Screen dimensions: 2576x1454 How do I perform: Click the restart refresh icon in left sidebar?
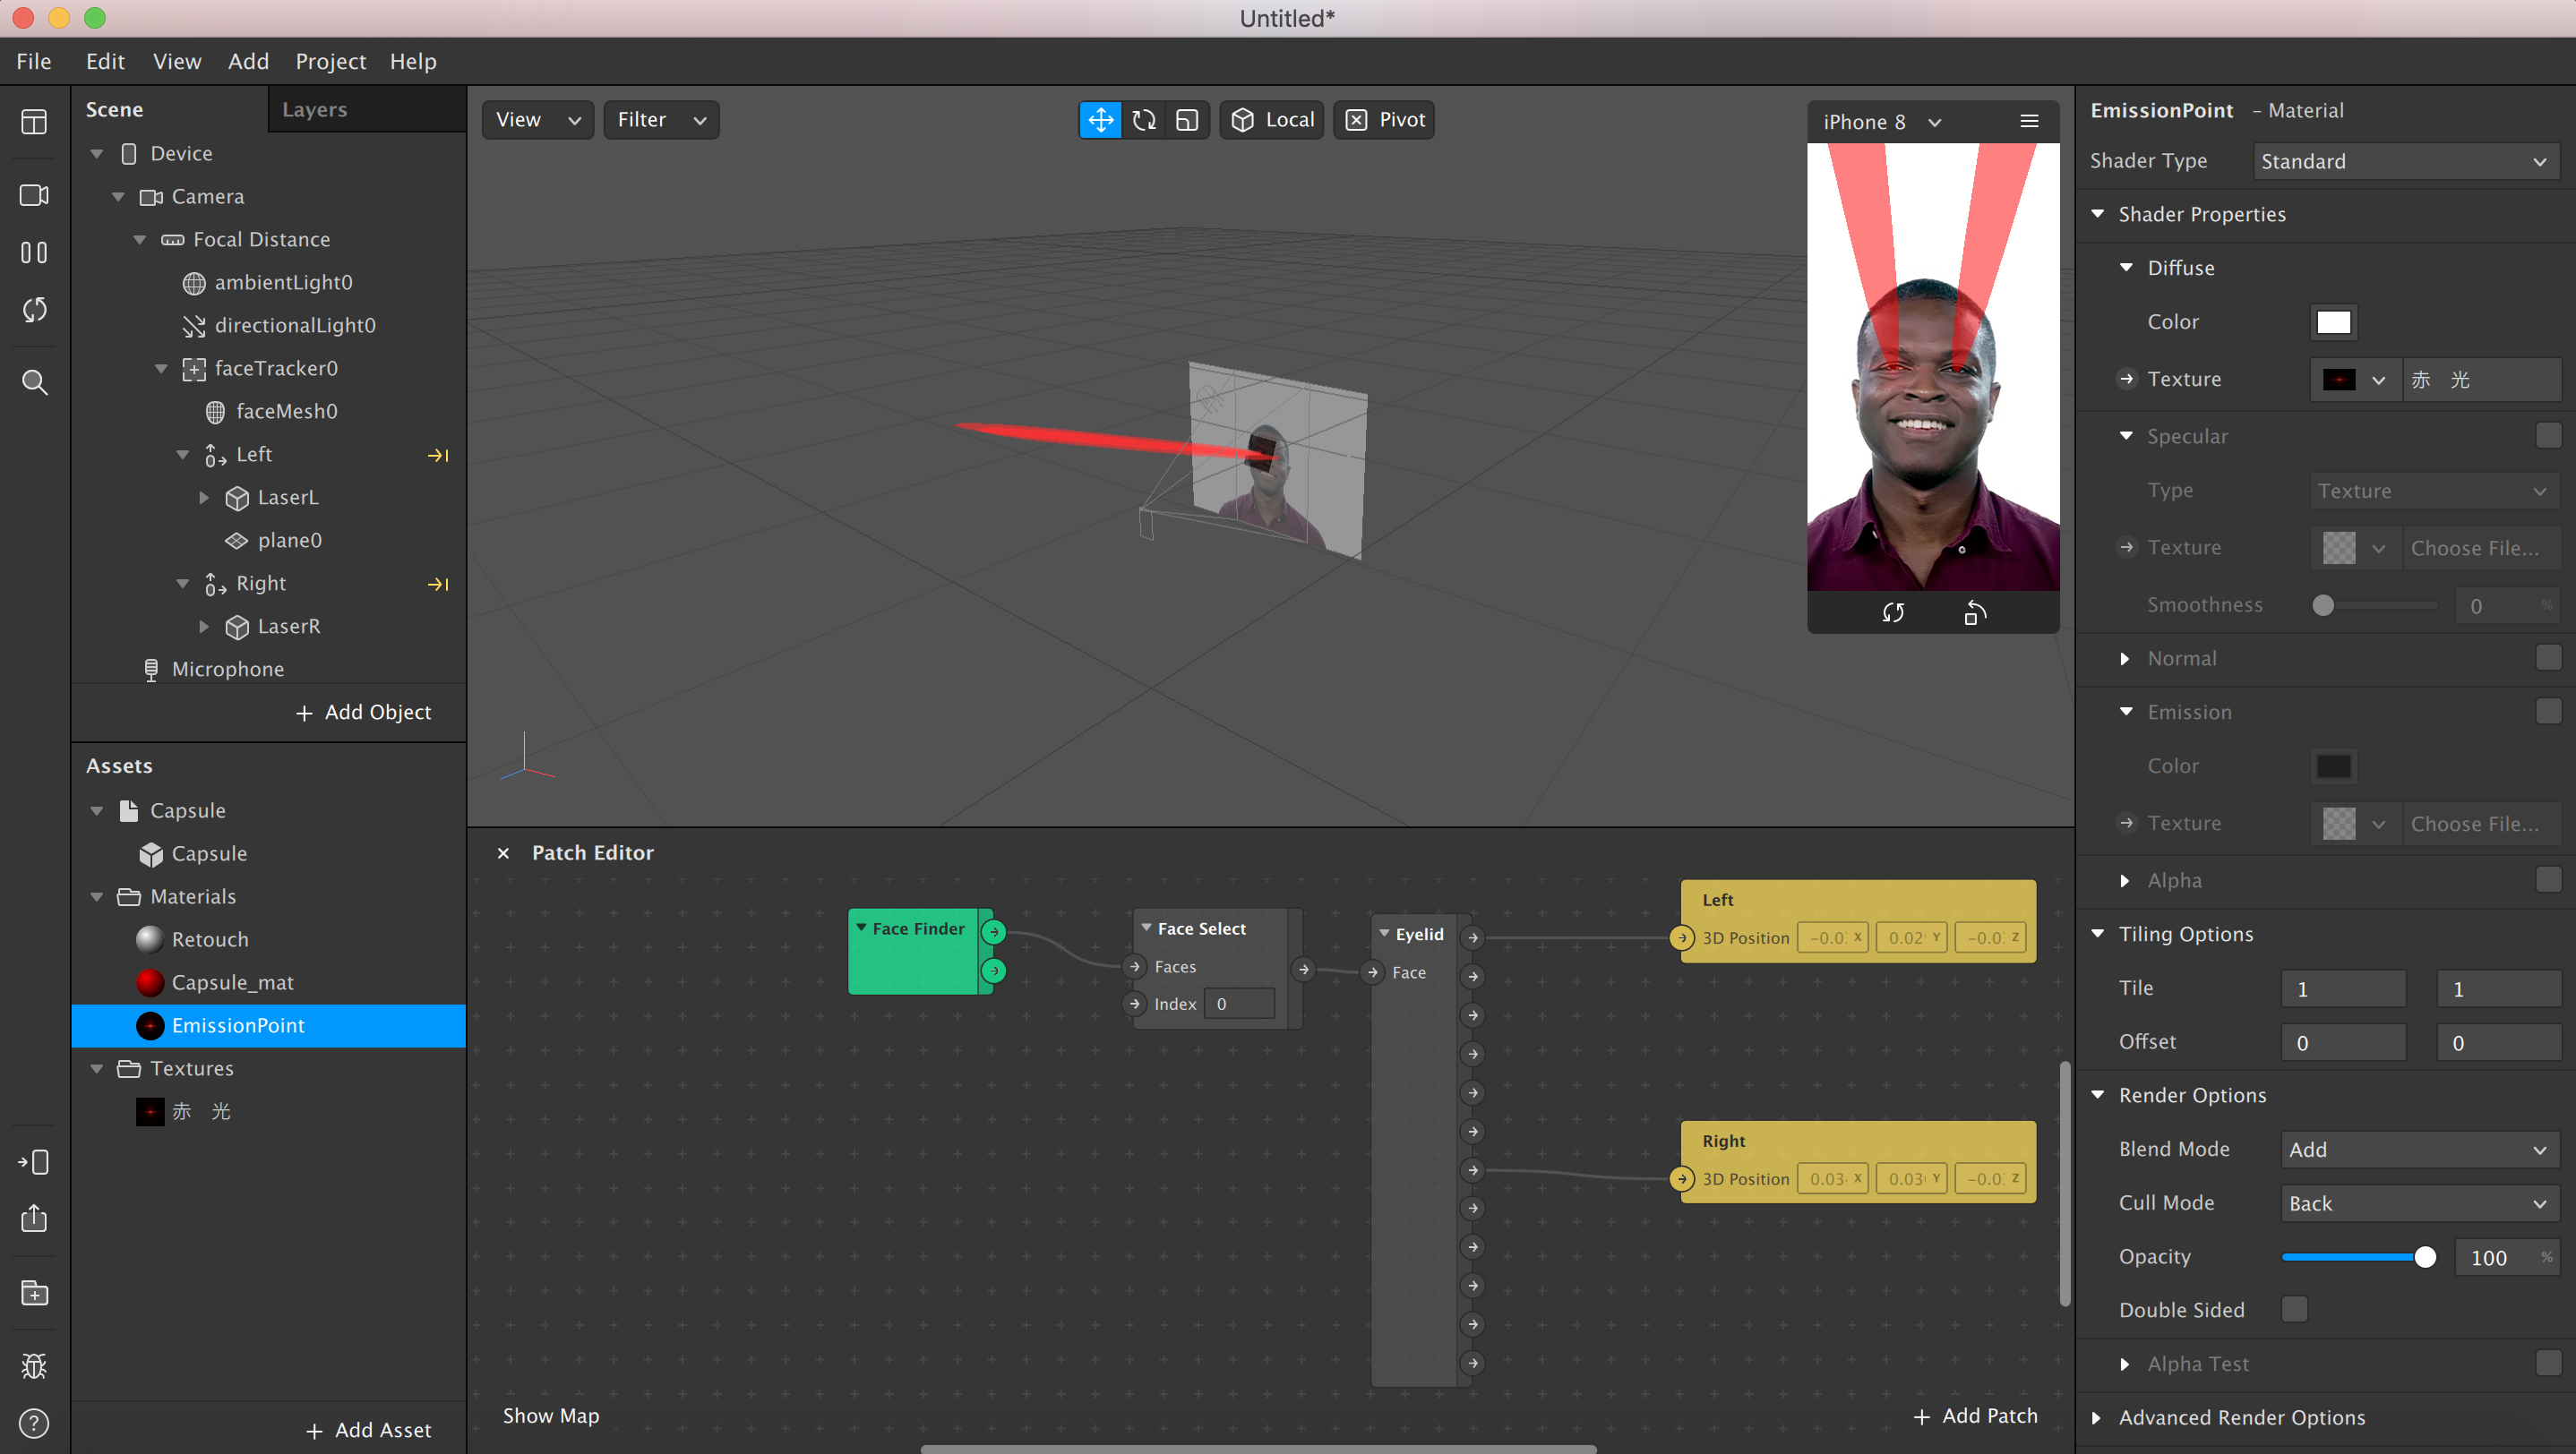point(34,310)
